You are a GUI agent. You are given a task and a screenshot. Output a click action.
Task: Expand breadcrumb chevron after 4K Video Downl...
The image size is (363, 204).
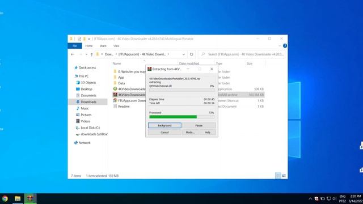[x=168, y=54]
